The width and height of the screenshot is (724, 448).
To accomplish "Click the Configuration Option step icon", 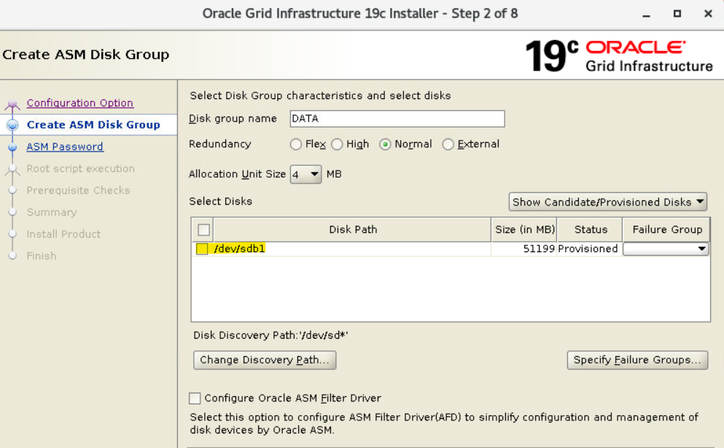I will pos(12,104).
